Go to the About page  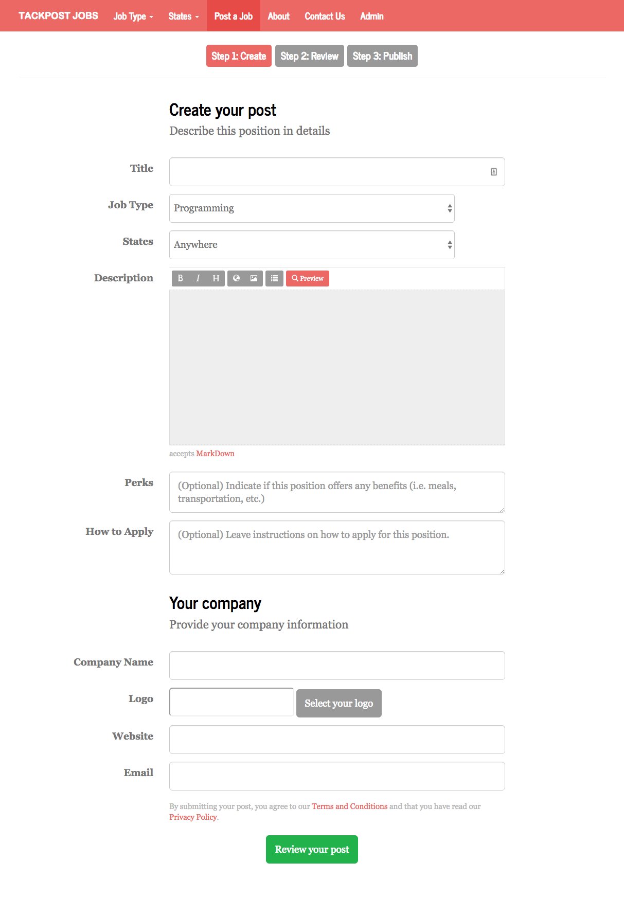[x=278, y=16]
